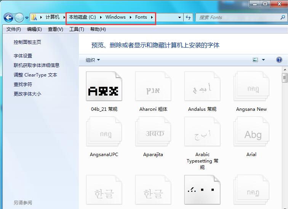Click the Aparajita font icon
This screenshot has width=288, height=209.
(x=153, y=132)
